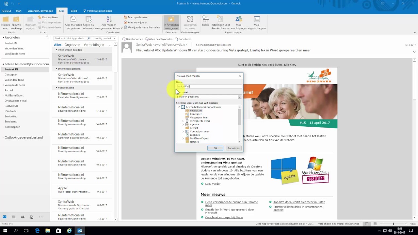Toggle In Favorieten weergeven button
418x235 pixels.
click(171, 23)
